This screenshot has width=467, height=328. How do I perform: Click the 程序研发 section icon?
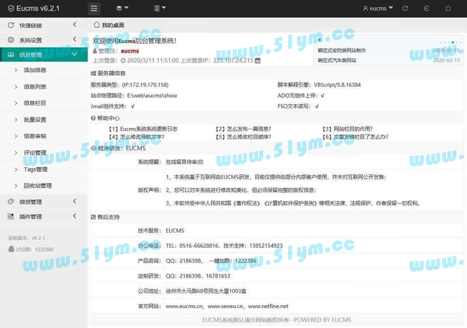point(93,148)
